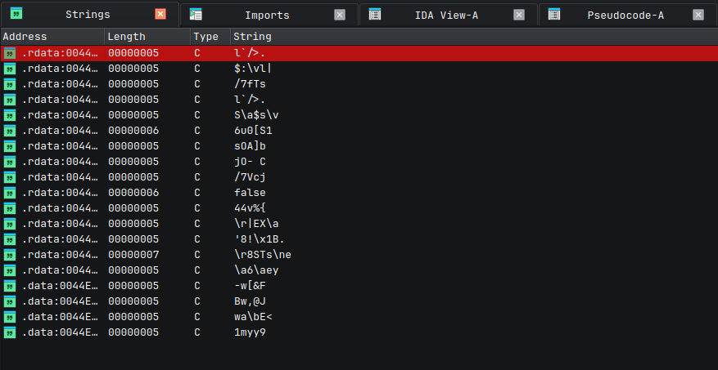Click .data address of '1myy9' row

click(x=60, y=332)
